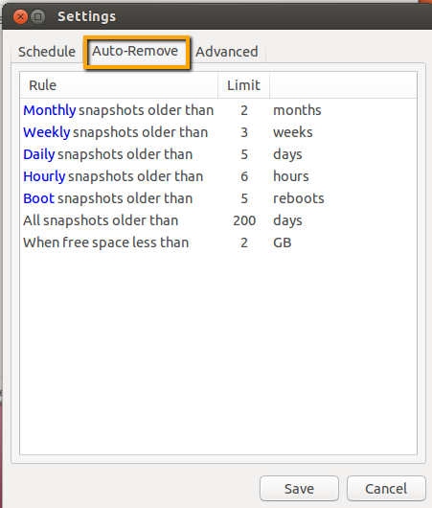Open the Advanced tab
The width and height of the screenshot is (432, 508).
click(227, 52)
